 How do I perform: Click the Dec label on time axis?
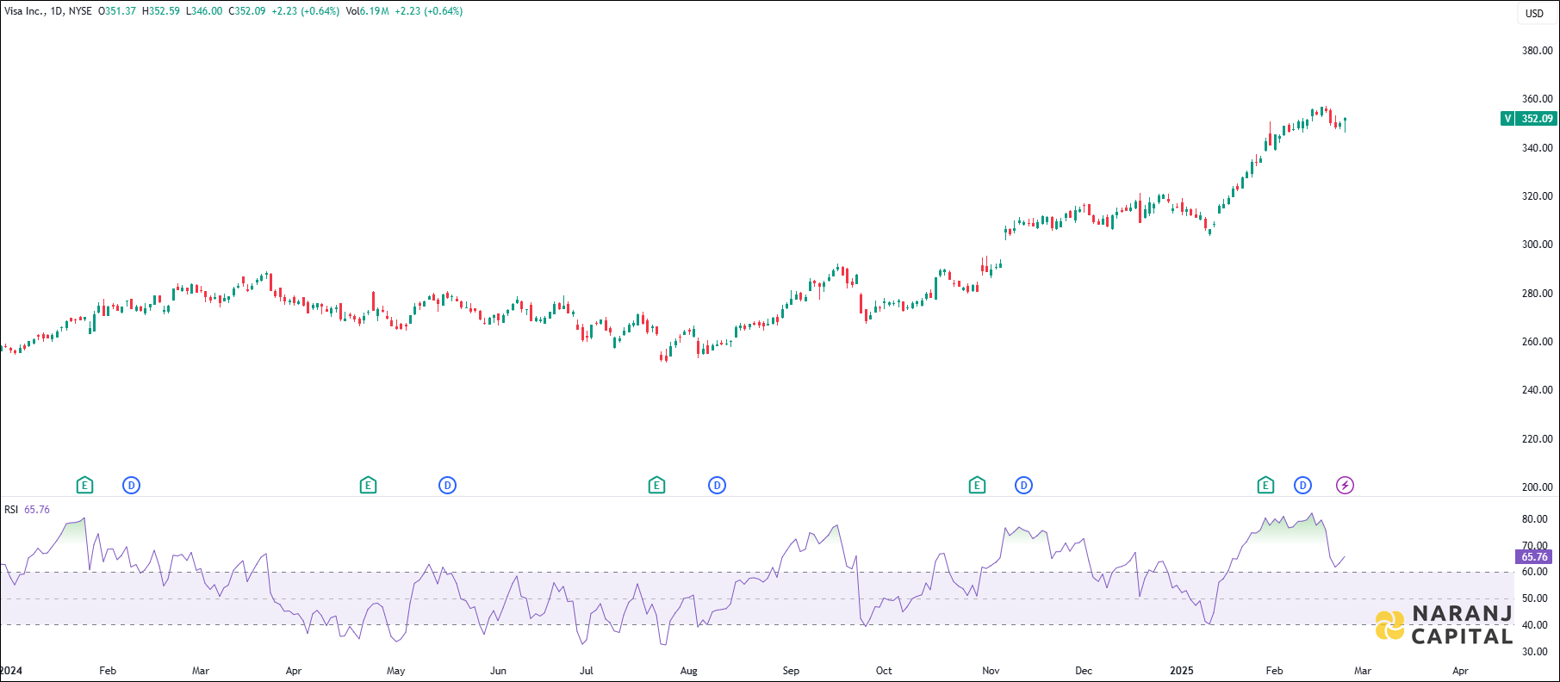[1084, 671]
